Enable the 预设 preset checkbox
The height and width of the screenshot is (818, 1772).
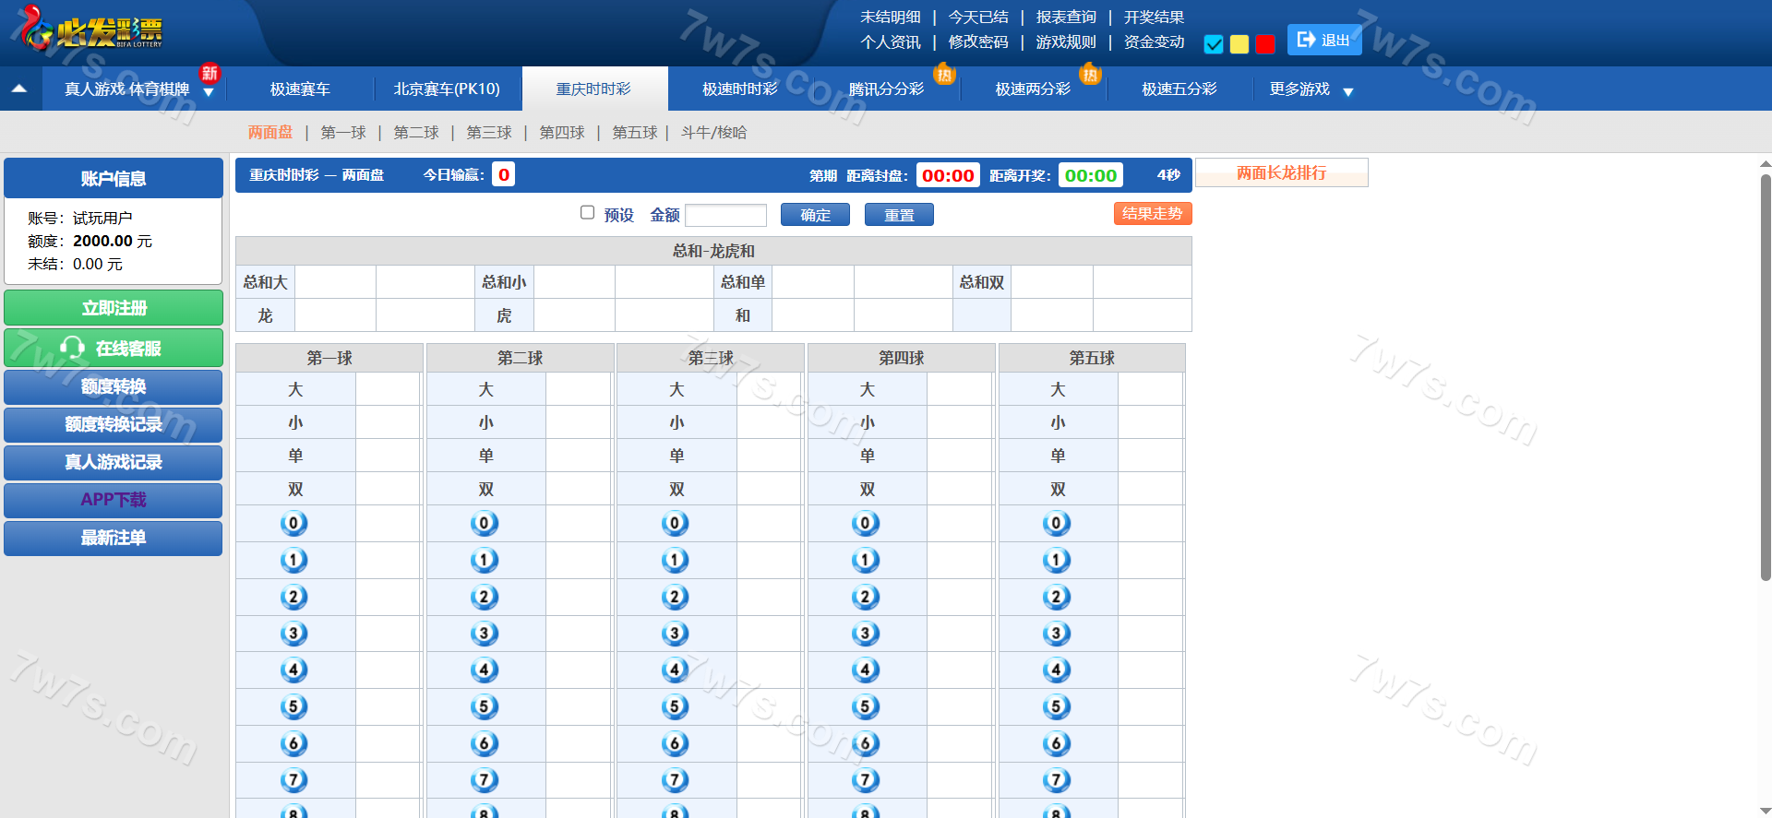pyautogui.click(x=587, y=213)
